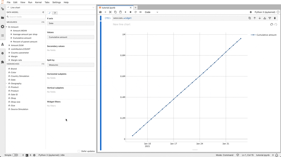281x157 pixels.
Task: Open the Kernel menu
Action: (x=38, y=2)
